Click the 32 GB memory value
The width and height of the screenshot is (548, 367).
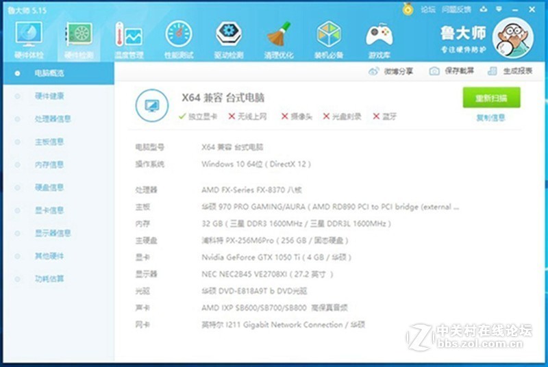click(296, 224)
